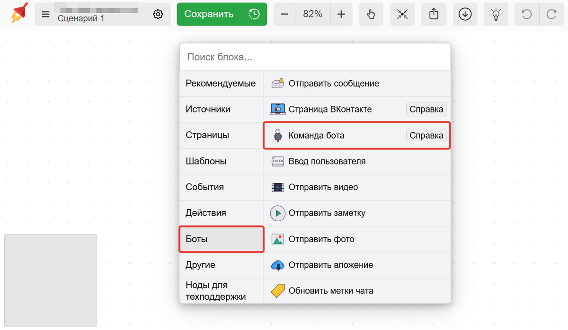Click the picture photo icon
This screenshot has width=568, height=330.
coord(278,239)
